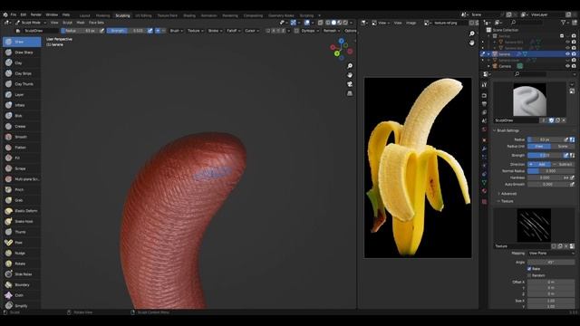Screen dimensions: 580x326
Task: Adjust the Normal Radius slider
Action: (551, 171)
